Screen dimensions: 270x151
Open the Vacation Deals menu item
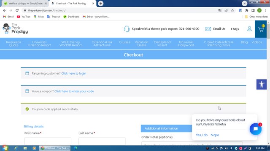142,44
